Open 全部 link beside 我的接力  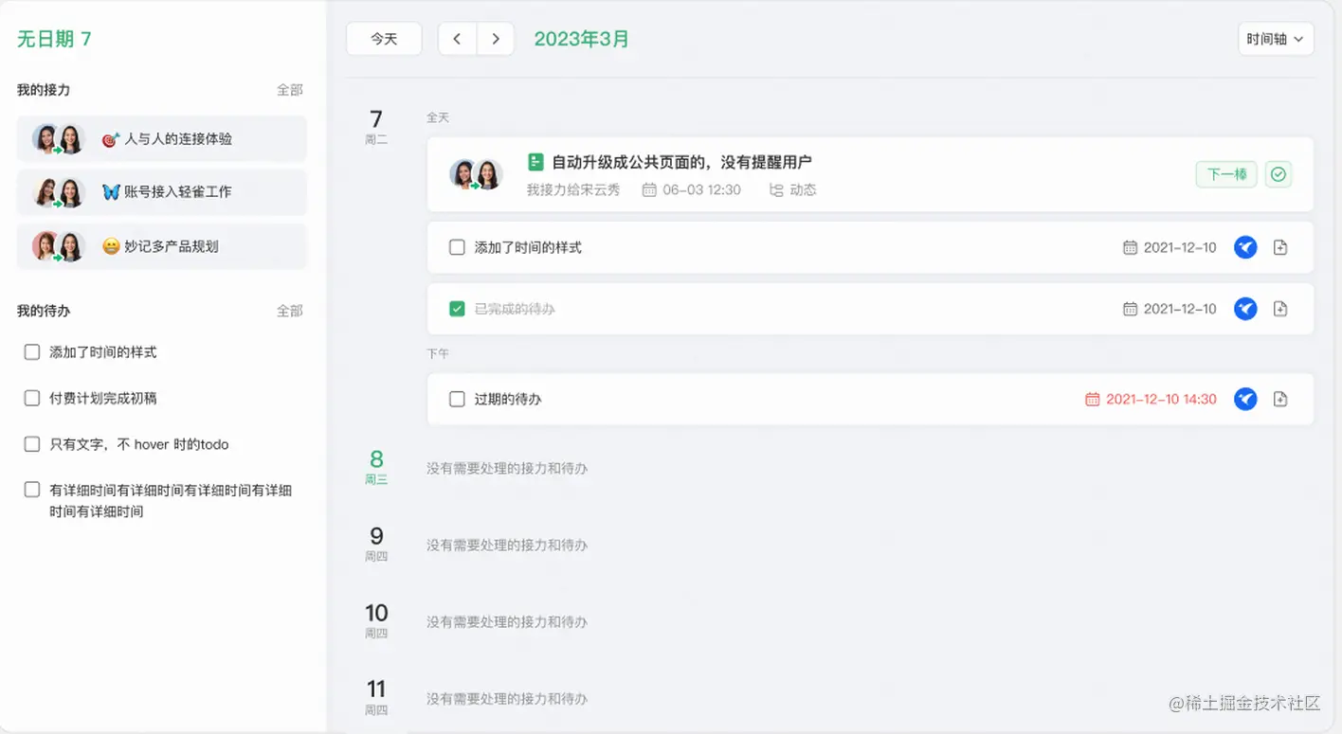click(290, 90)
